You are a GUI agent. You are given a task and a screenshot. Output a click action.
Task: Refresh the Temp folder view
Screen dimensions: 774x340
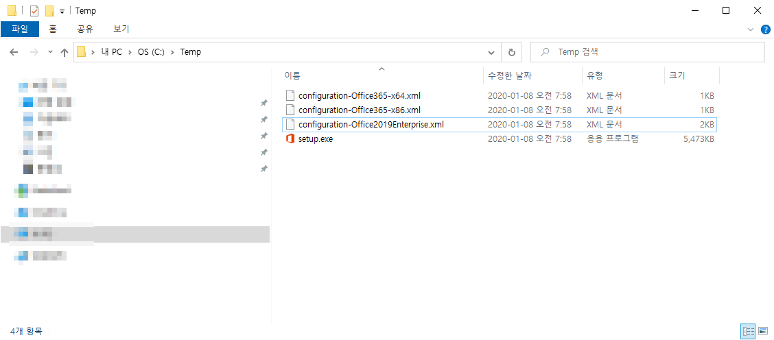coord(512,52)
